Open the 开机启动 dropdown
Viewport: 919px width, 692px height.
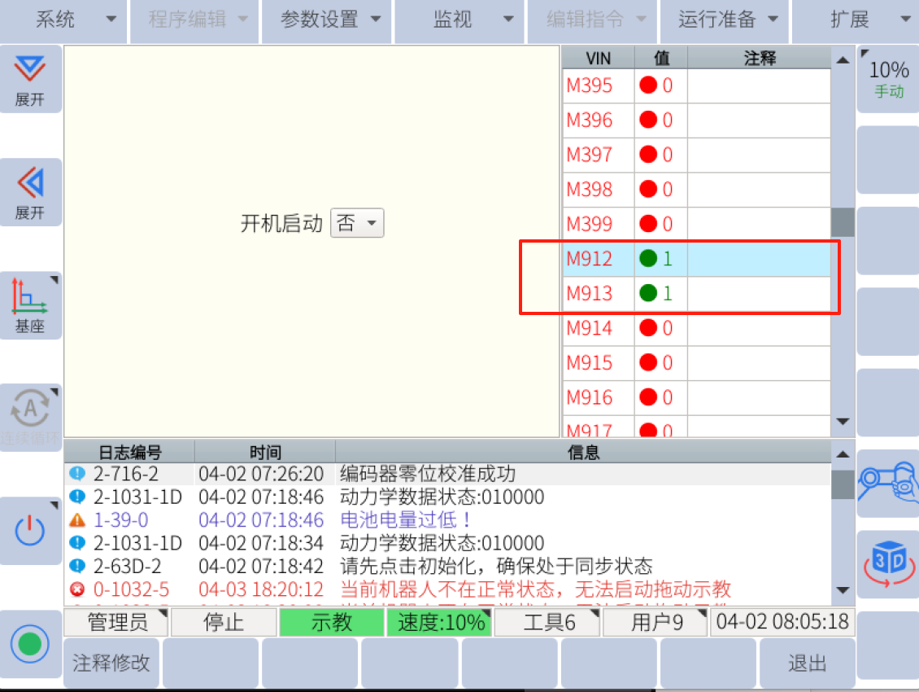(x=357, y=224)
